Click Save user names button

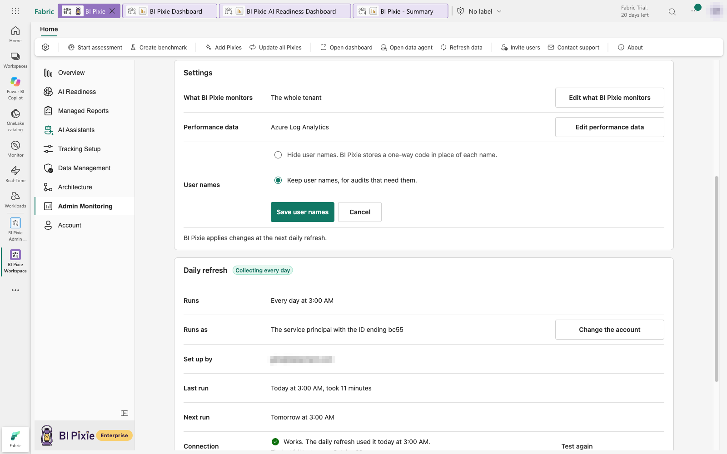point(303,212)
